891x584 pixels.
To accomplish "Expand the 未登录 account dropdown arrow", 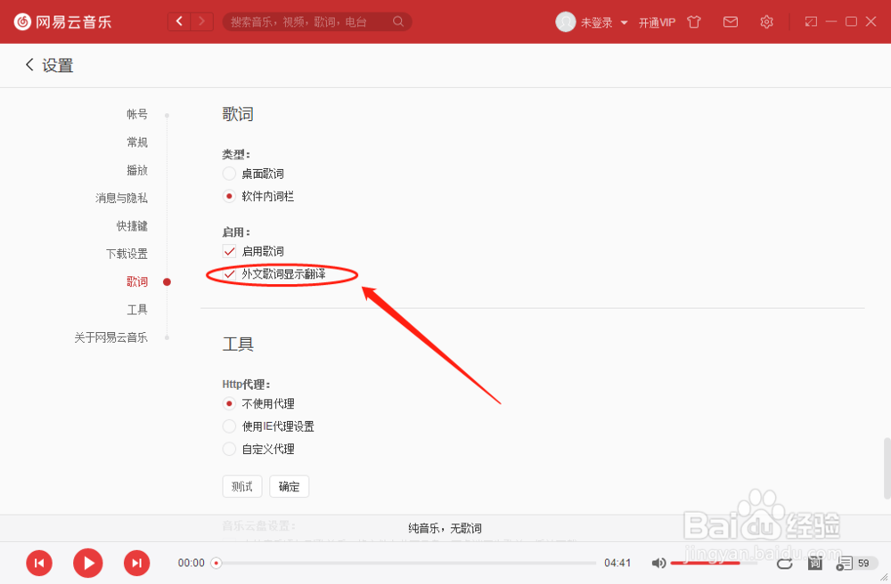I will [624, 23].
